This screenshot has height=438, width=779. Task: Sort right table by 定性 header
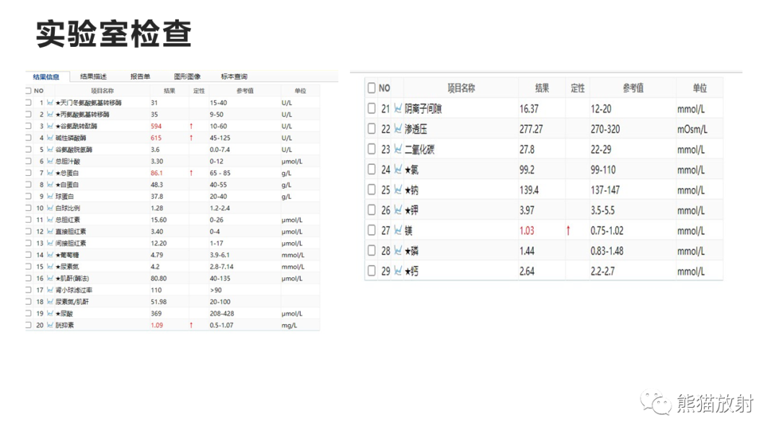(x=578, y=89)
